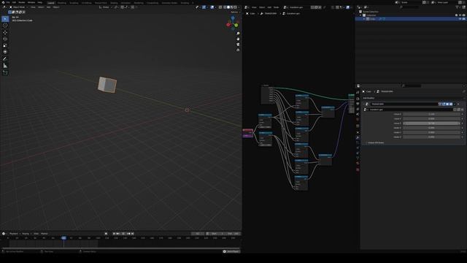The height and width of the screenshot is (263, 467).
Task: Click the viewport pan hand icon
Action: coord(238,39)
